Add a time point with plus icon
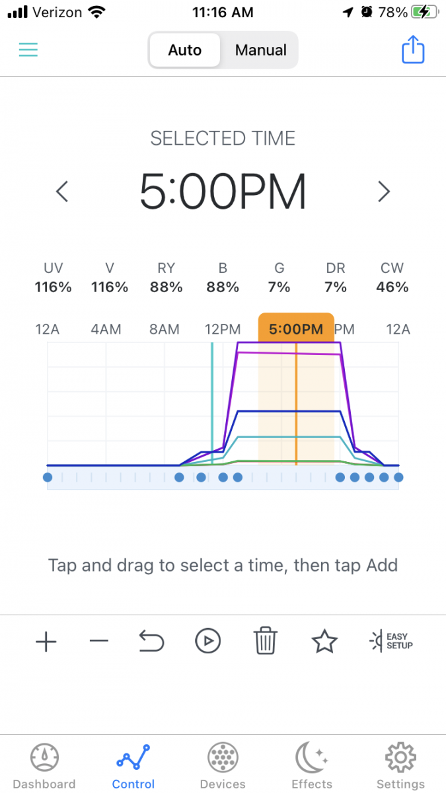 pos(46,641)
